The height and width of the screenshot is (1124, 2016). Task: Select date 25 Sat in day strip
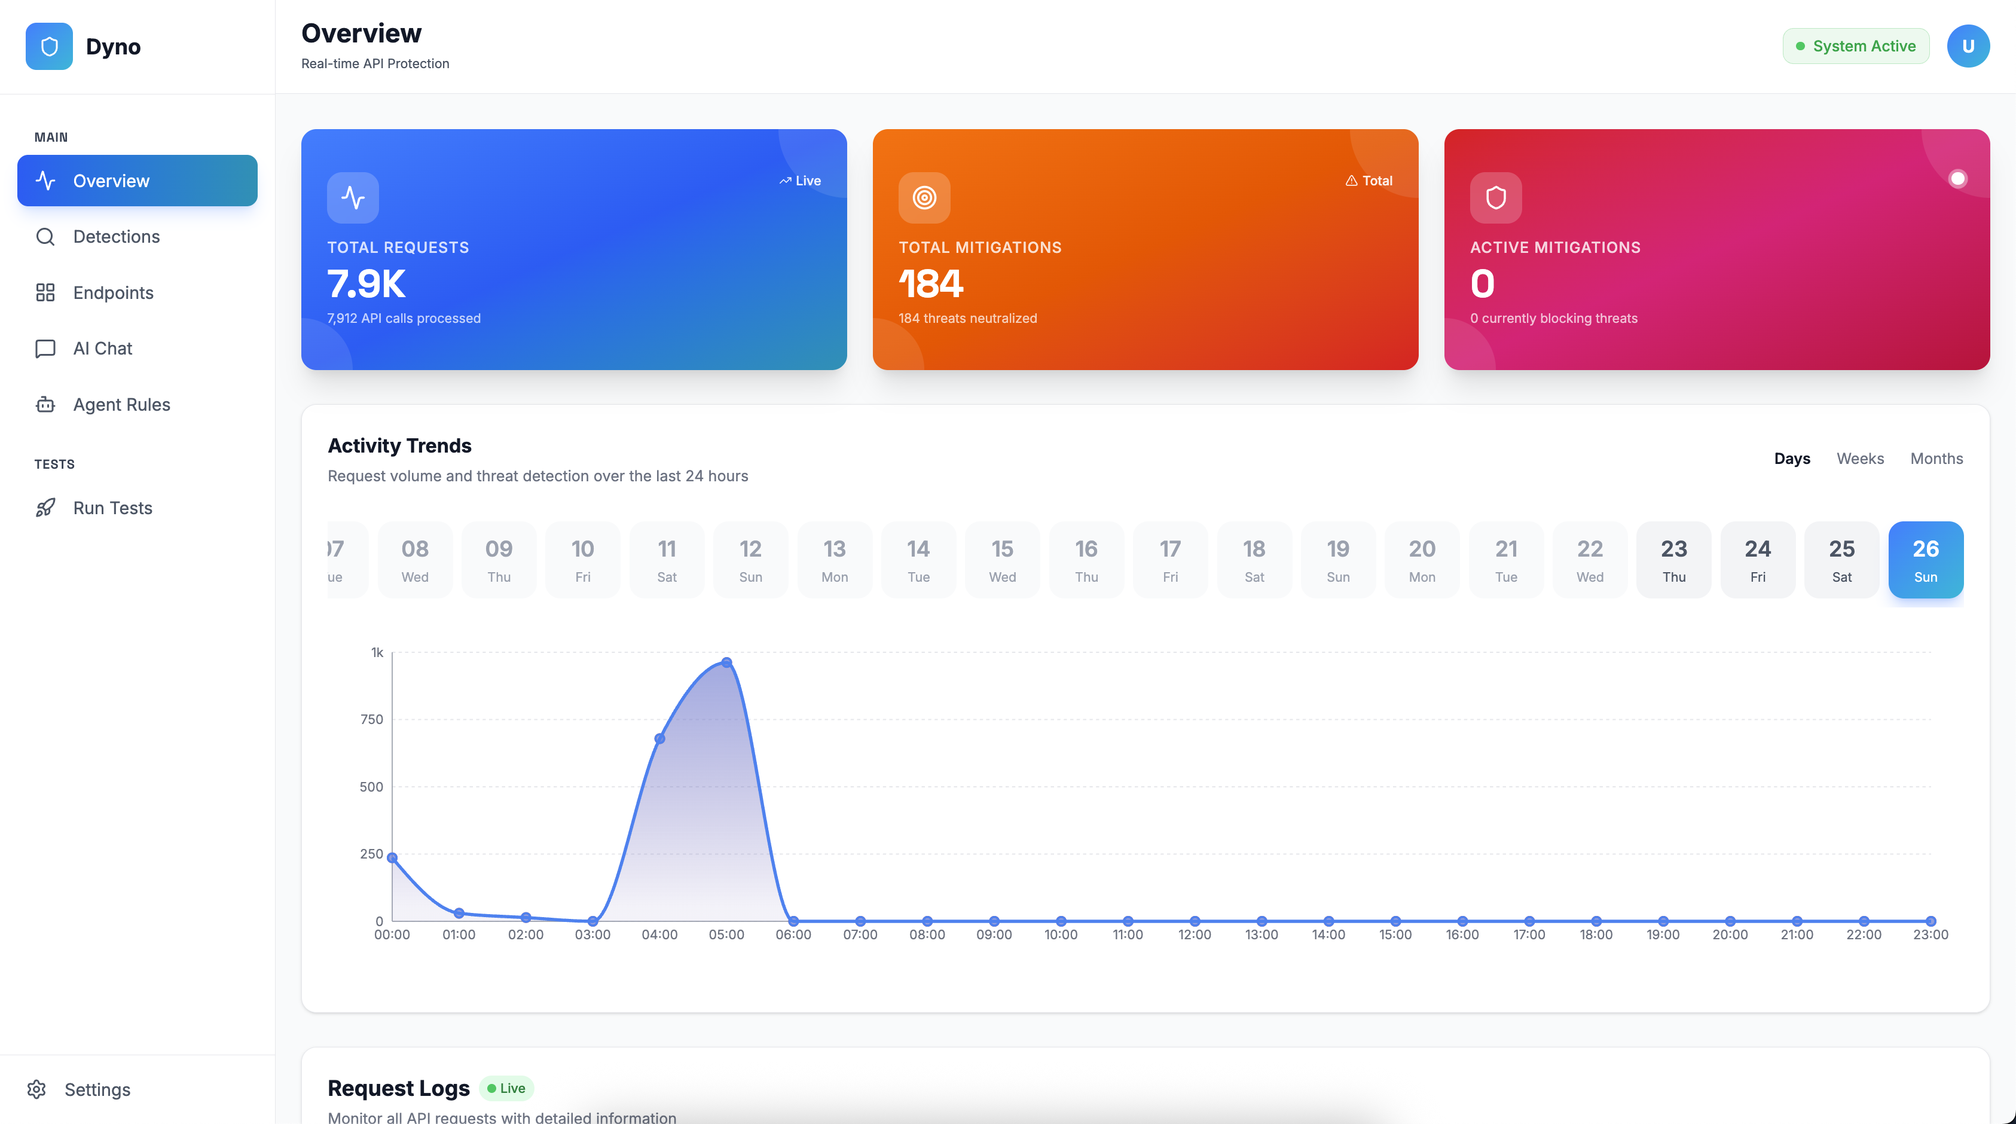pyautogui.click(x=1841, y=560)
